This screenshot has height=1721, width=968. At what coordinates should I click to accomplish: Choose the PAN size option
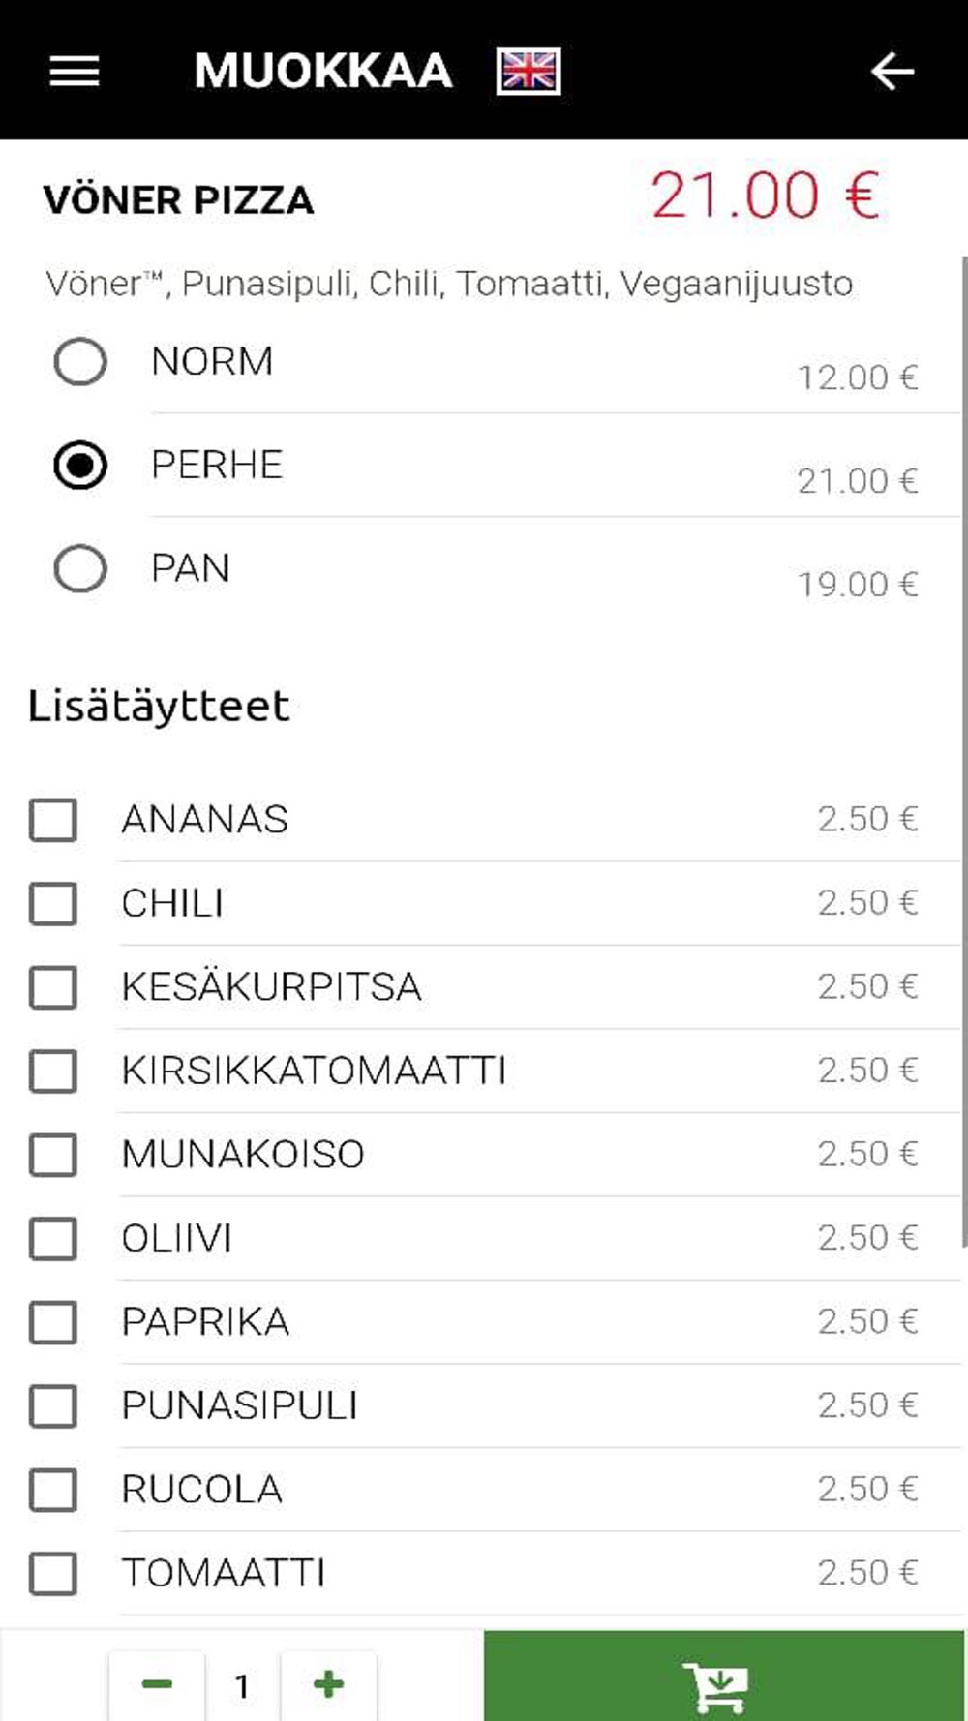(80, 568)
